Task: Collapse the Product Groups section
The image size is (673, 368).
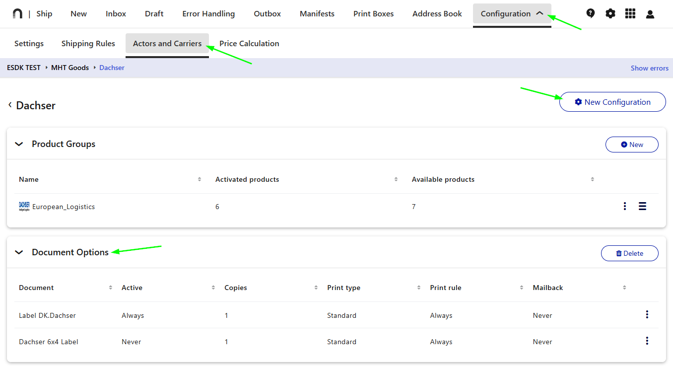Action: click(x=19, y=144)
